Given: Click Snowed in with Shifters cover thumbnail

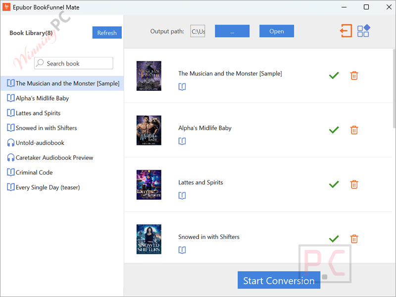Looking at the screenshot, I should tap(149, 239).
